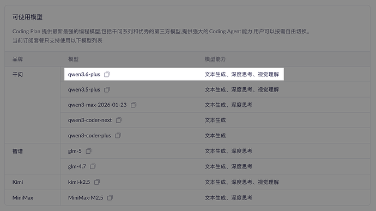Click the glm-5 model text

pyautogui.click(x=75, y=151)
